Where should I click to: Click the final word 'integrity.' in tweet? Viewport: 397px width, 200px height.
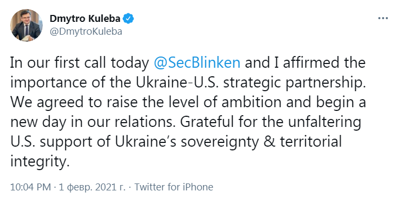point(40,161)
